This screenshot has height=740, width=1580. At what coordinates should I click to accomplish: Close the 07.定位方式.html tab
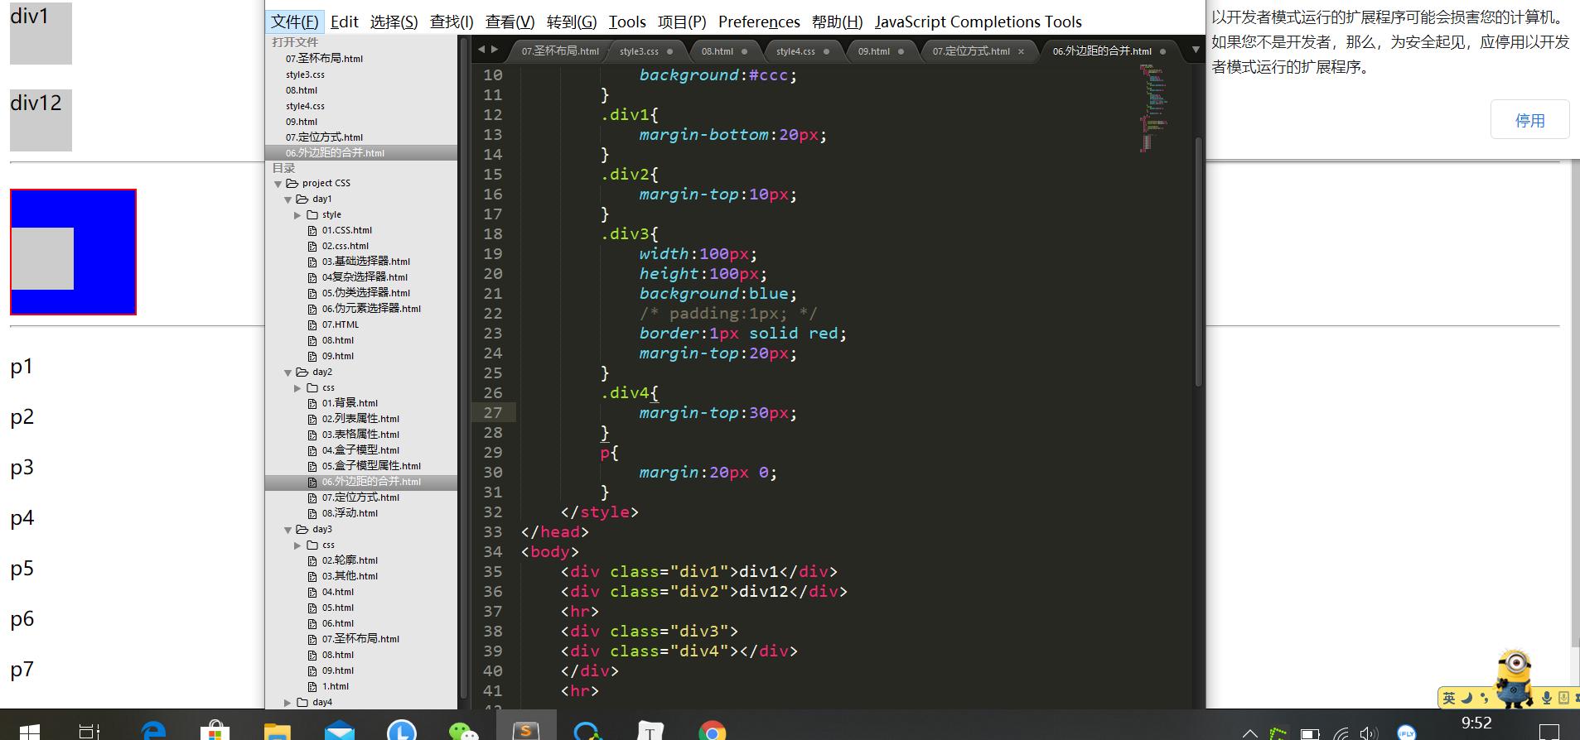(x=1021, y=51)
